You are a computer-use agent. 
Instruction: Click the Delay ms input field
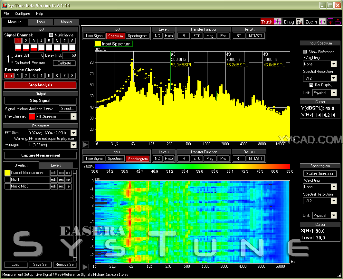click(x=69, y=55)
